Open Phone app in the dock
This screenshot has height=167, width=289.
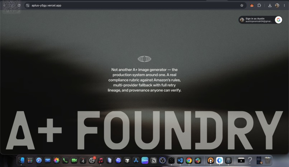(x=65, y=161)
